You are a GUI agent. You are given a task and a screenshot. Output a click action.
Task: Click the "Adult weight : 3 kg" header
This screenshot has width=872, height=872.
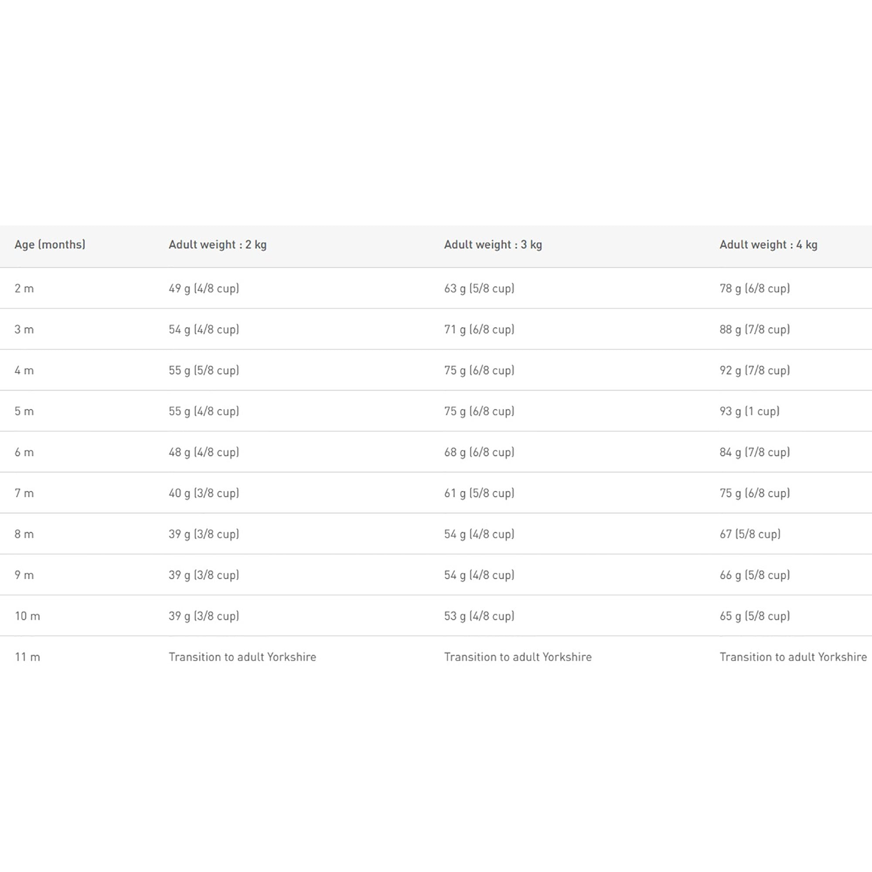click(x=493, y=245)
